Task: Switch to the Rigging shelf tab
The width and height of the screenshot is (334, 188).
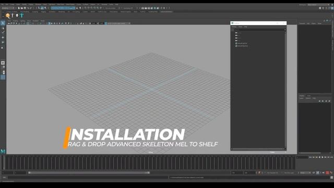Action: (44, 11)
